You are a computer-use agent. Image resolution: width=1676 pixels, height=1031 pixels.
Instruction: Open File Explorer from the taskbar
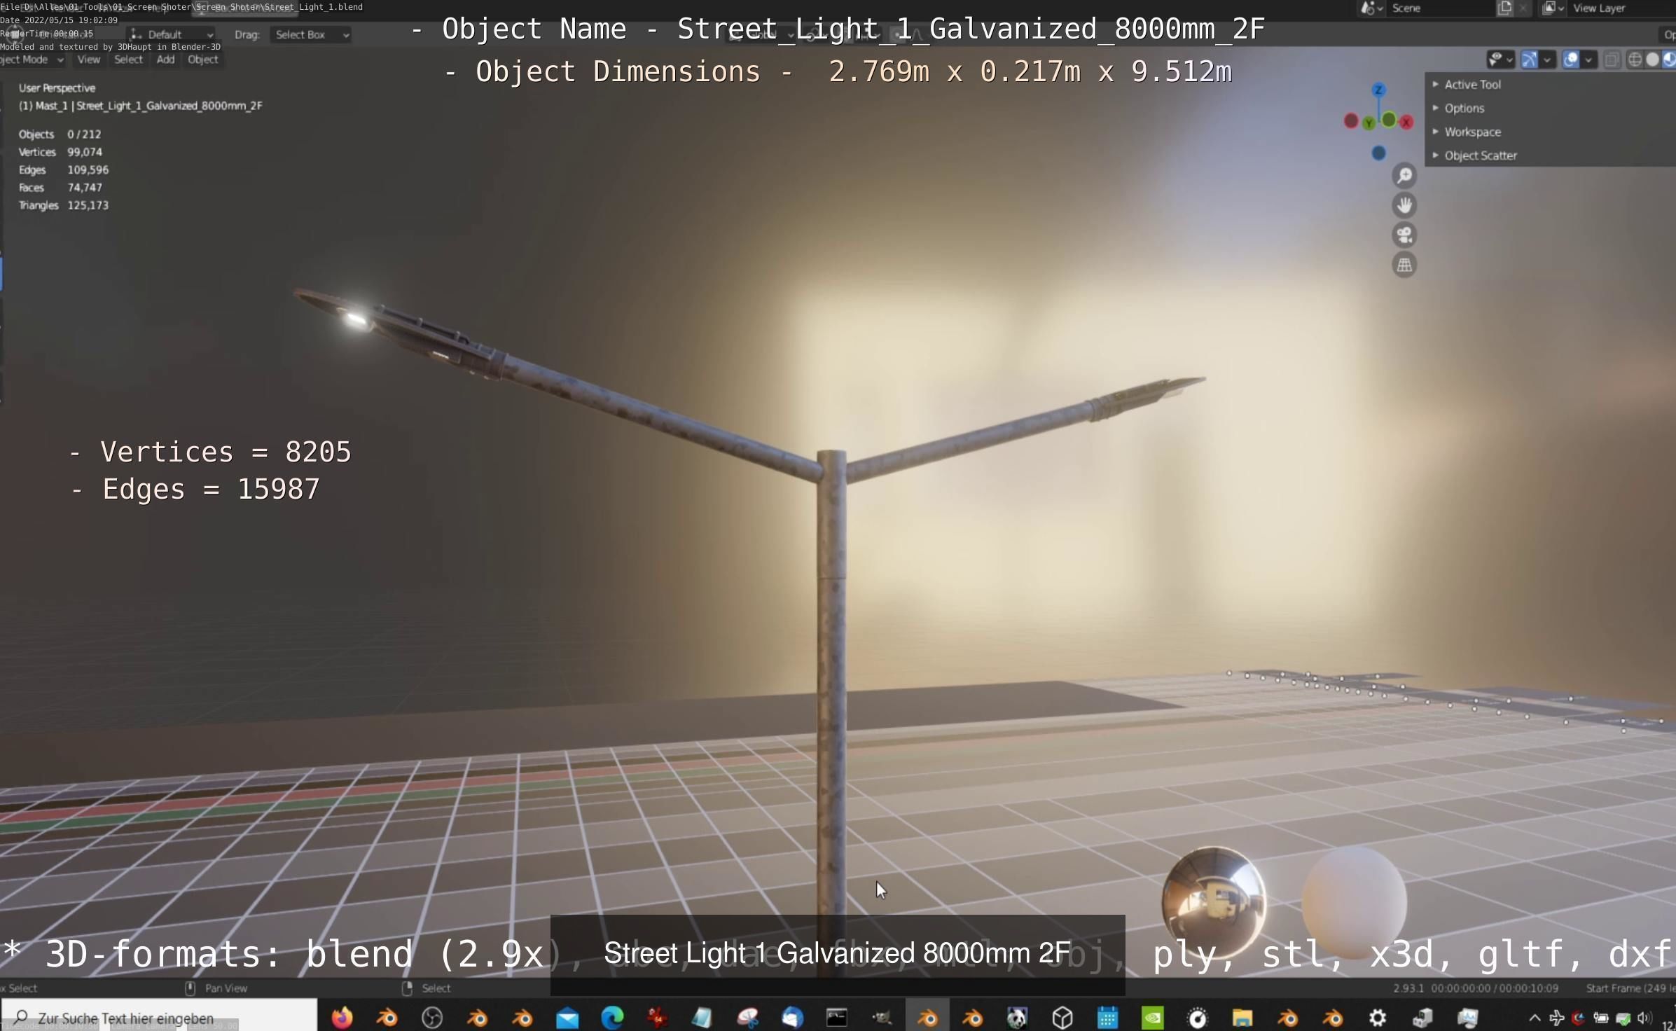(x=1242, y=1018)
